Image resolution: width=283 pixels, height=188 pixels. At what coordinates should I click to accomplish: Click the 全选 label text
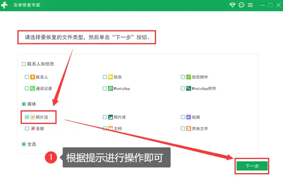32,144
